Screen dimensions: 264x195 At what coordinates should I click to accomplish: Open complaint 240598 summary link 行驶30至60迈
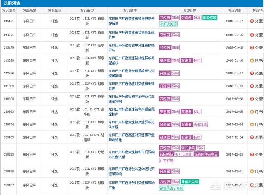click(x=132, y=99)
